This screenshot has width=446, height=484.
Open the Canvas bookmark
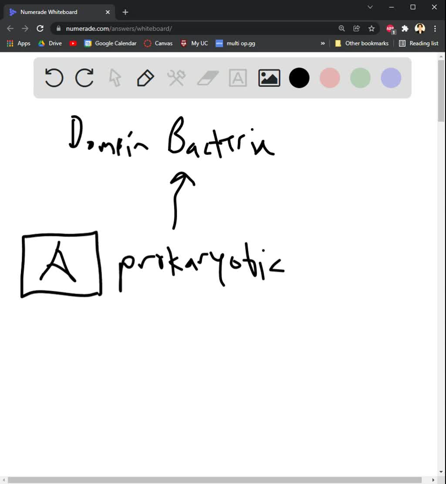click(158, 43)
